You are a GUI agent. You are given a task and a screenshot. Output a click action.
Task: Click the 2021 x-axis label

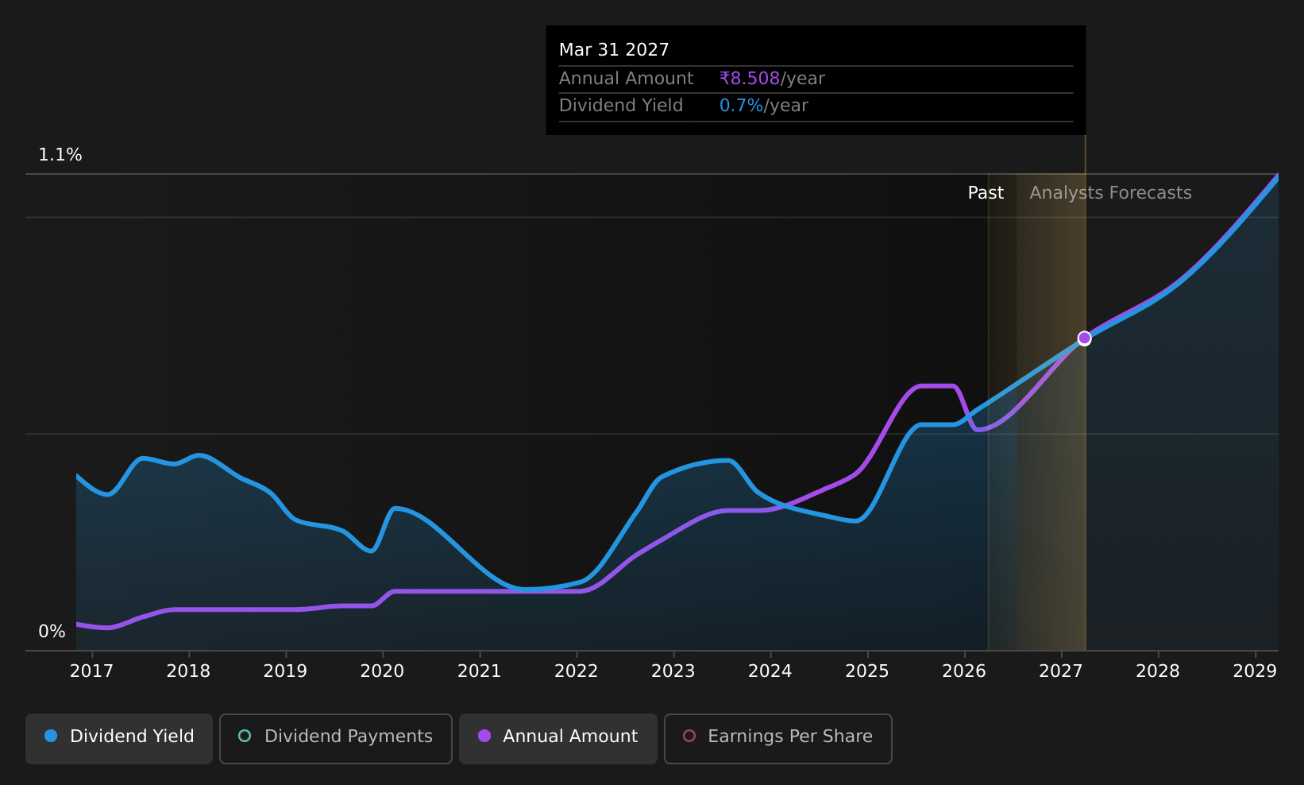[479, 671]
